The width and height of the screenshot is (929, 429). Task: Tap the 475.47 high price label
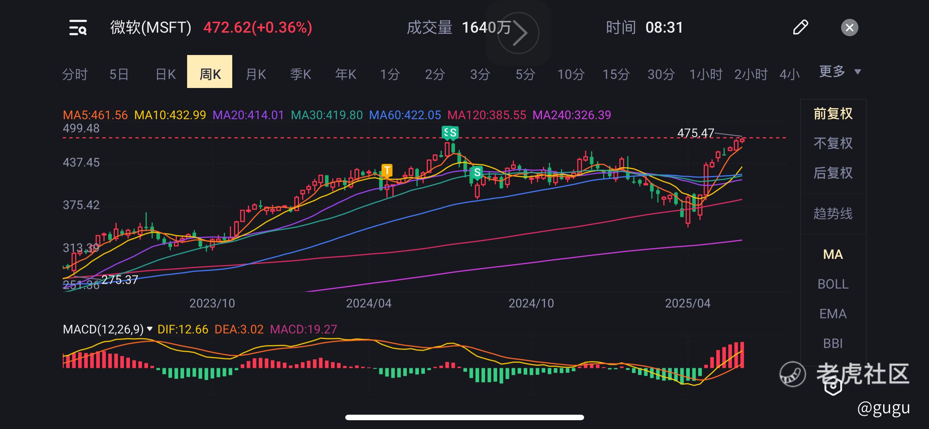tap(696, 133)
